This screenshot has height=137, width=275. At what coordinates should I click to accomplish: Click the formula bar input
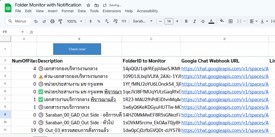click(154, 32)
